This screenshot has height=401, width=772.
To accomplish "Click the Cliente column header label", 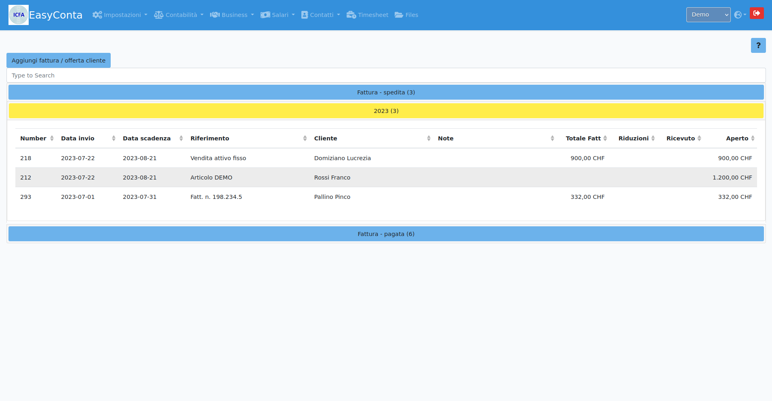I will [326, 138].
